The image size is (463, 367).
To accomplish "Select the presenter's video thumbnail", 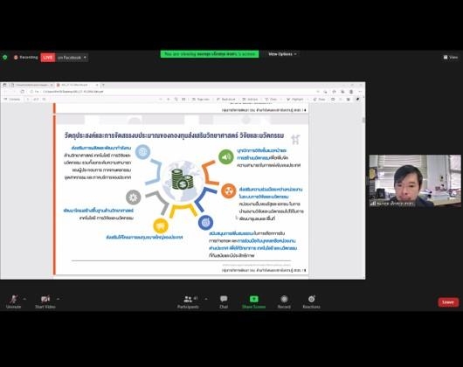I will pos(415,180).
